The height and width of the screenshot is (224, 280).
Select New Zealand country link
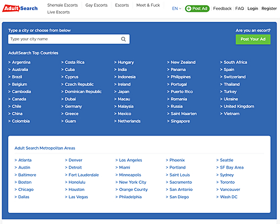pos(183,62)
